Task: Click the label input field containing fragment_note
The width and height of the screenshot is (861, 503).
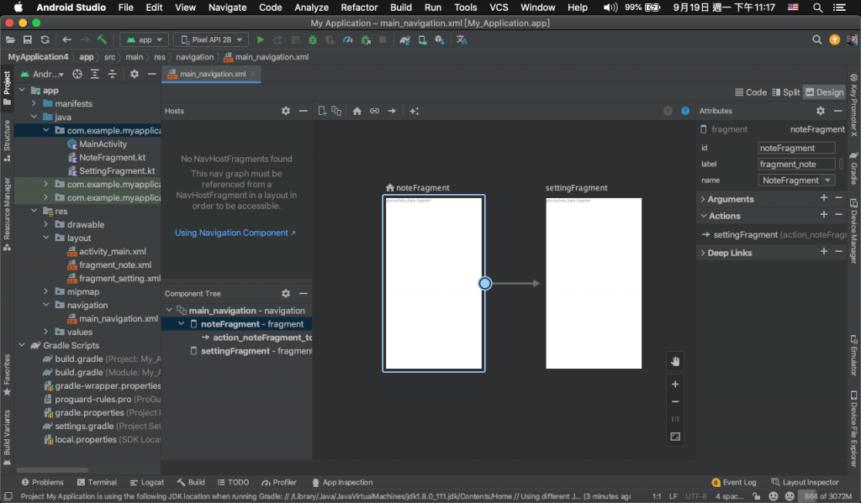Action: pyautogui.click(x=796, y=165)
